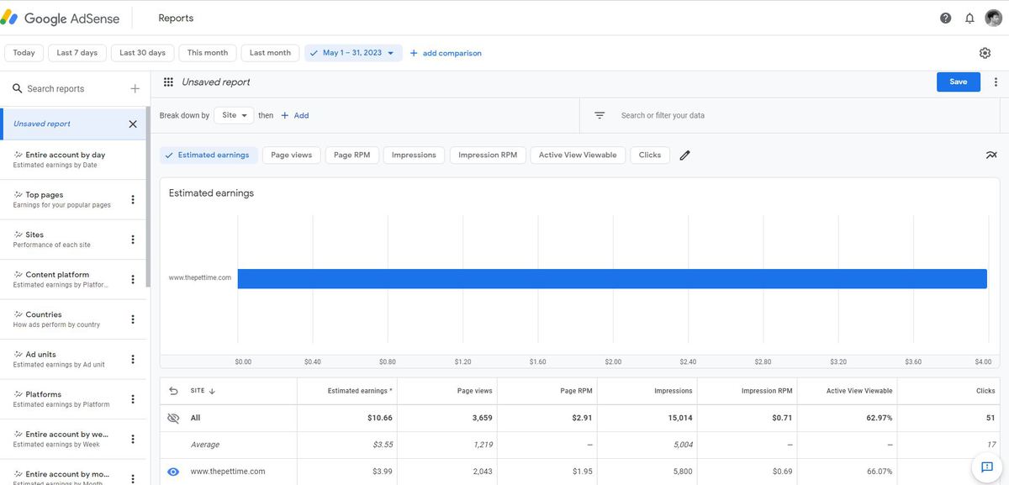1009x485 pixels.
Task: Open more options for Top pages report
Action: pyautogui.click(x=132, y=199)
